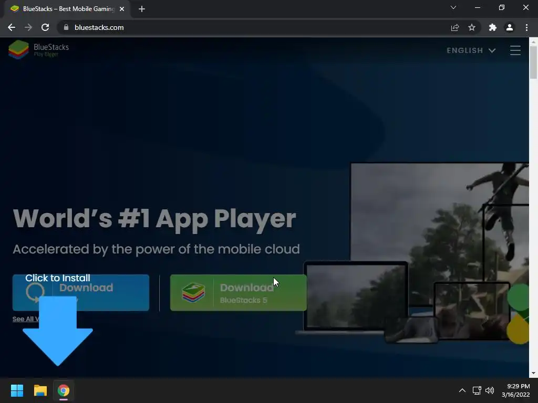Image resolution: width=538 pixels, height=403 pixels.
Task: Open a new tab with the plus button
Action: (142, 9)
